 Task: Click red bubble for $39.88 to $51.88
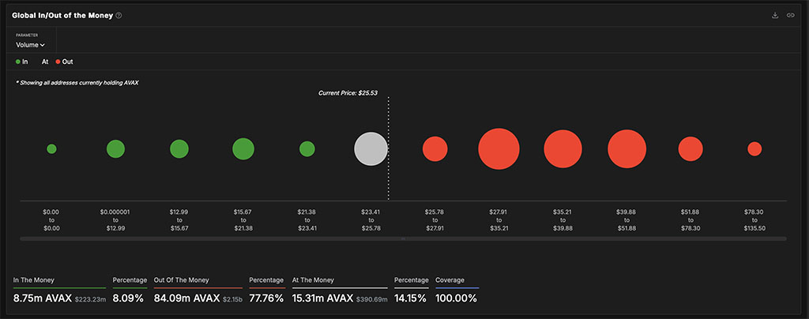click(x=627, y=149)
